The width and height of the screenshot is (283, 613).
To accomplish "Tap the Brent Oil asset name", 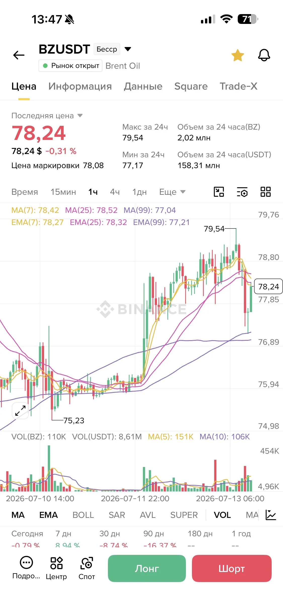I will (x=123, y=66).
